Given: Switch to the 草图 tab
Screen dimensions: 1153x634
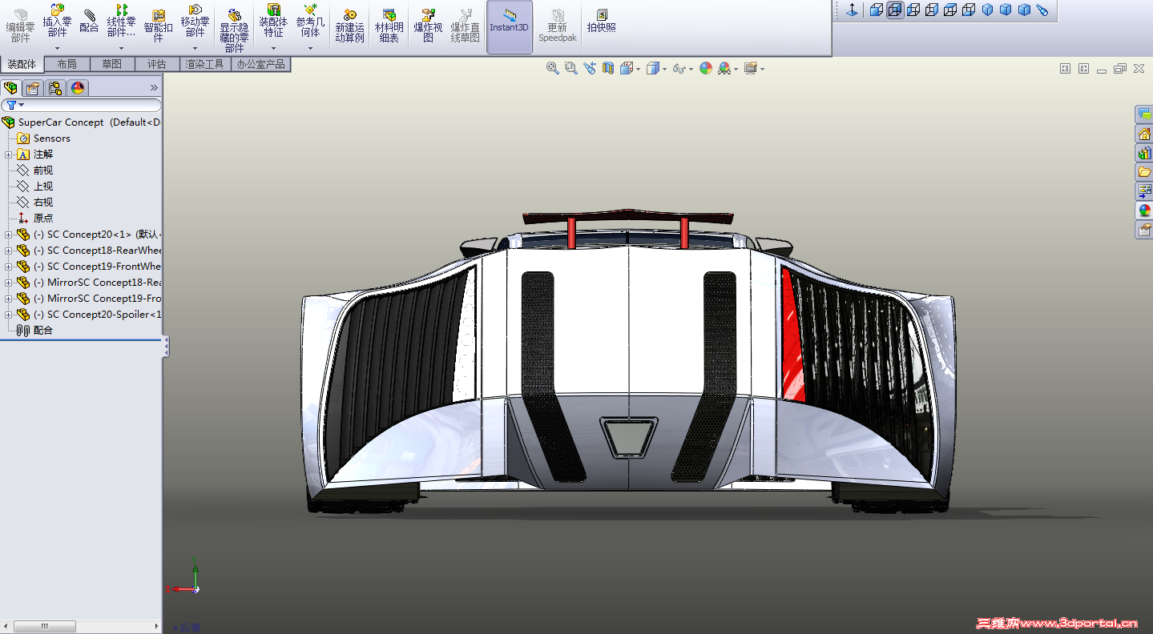Looking at the screenshot, I should [111, 64].
